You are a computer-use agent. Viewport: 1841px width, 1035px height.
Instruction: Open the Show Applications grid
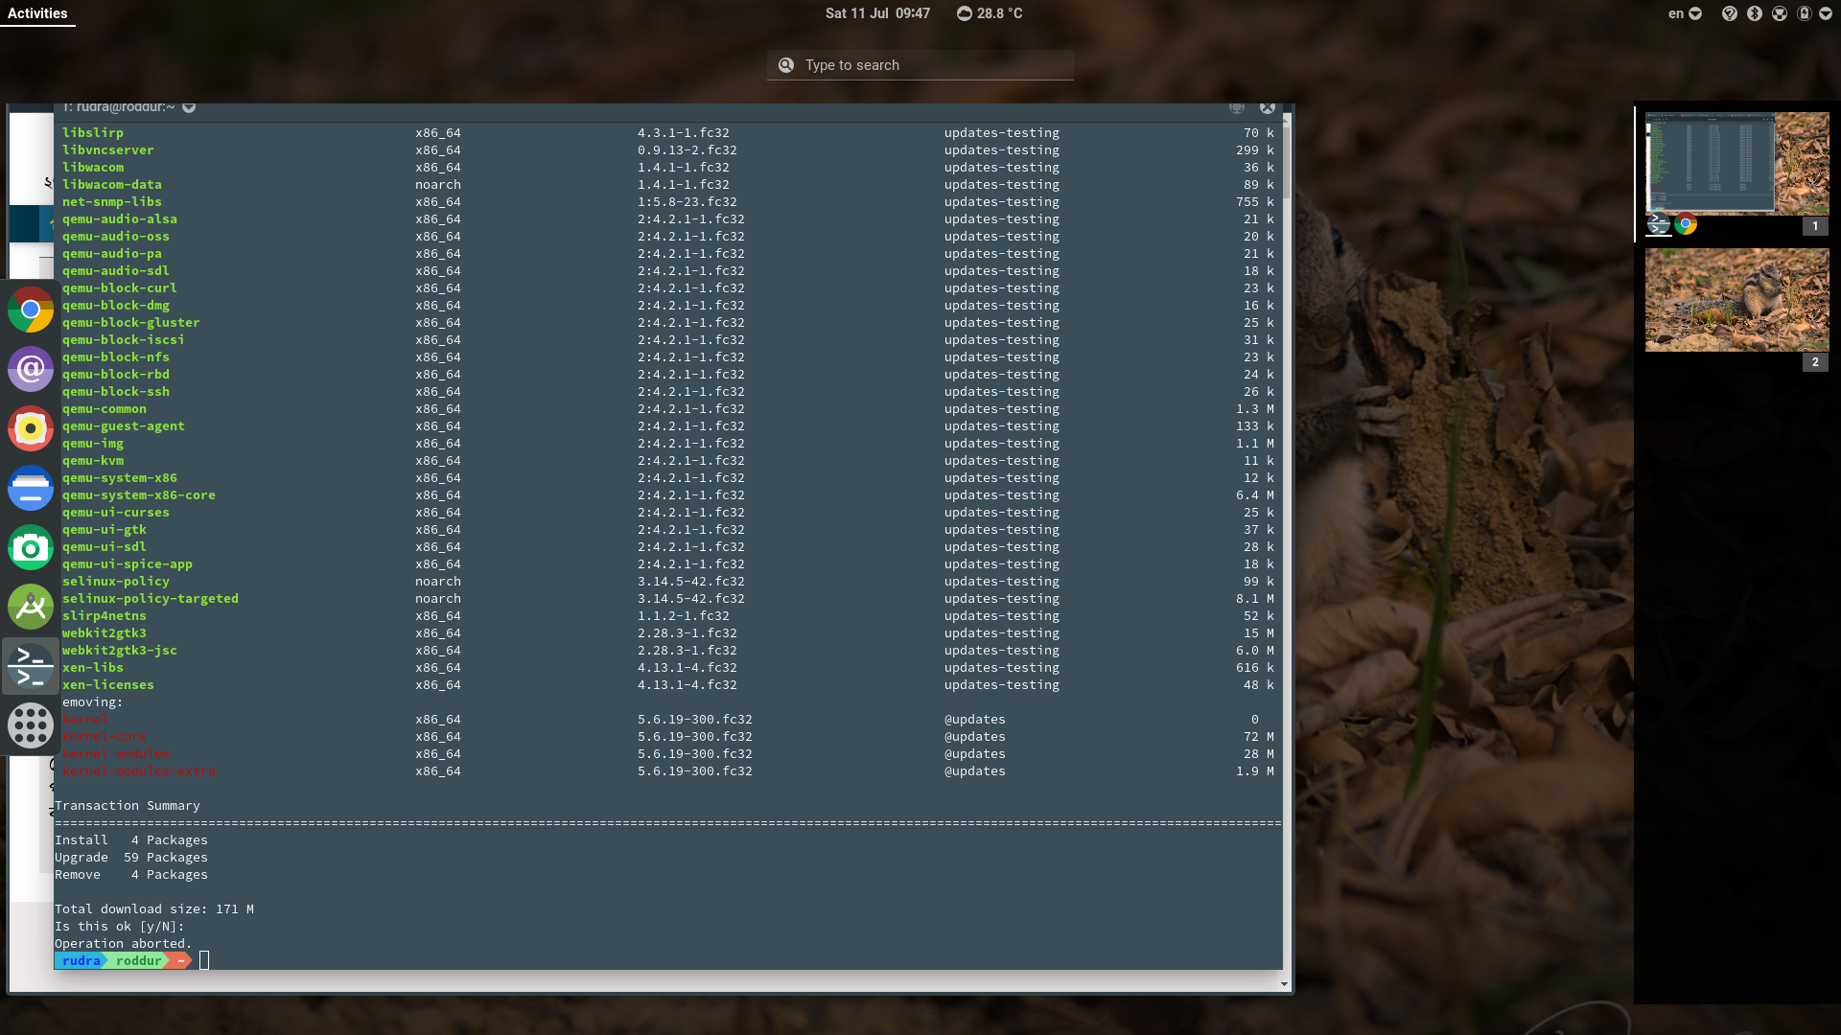click(x=31, y=725)
